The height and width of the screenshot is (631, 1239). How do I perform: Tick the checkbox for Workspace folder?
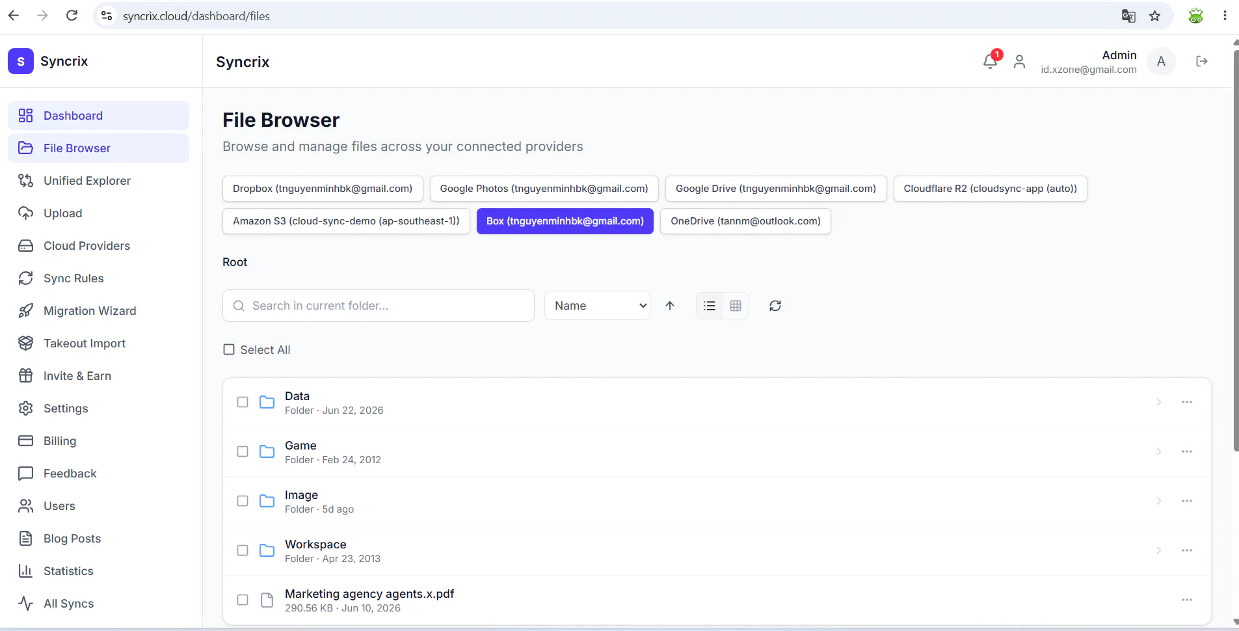[243, 550]
